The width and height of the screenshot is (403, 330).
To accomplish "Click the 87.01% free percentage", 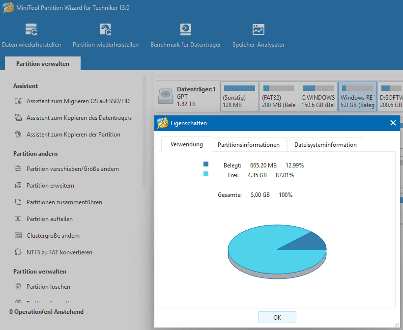I will (x=285, y=175).
